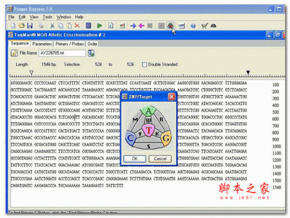
Task: Open the Help menu
Action: pos(79,17)
